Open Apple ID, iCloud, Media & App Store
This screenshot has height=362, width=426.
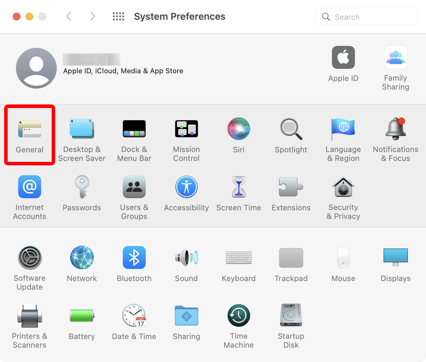[x=123, y=71]
